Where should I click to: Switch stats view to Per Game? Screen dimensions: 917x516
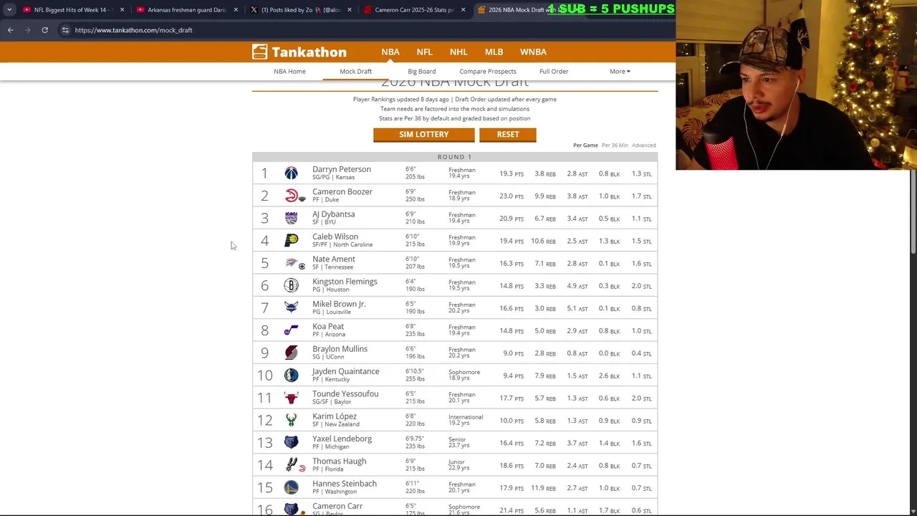click(x=585, y=145)
